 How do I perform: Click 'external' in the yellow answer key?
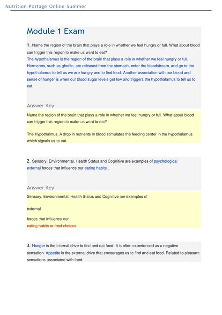[x=34, y=209]
